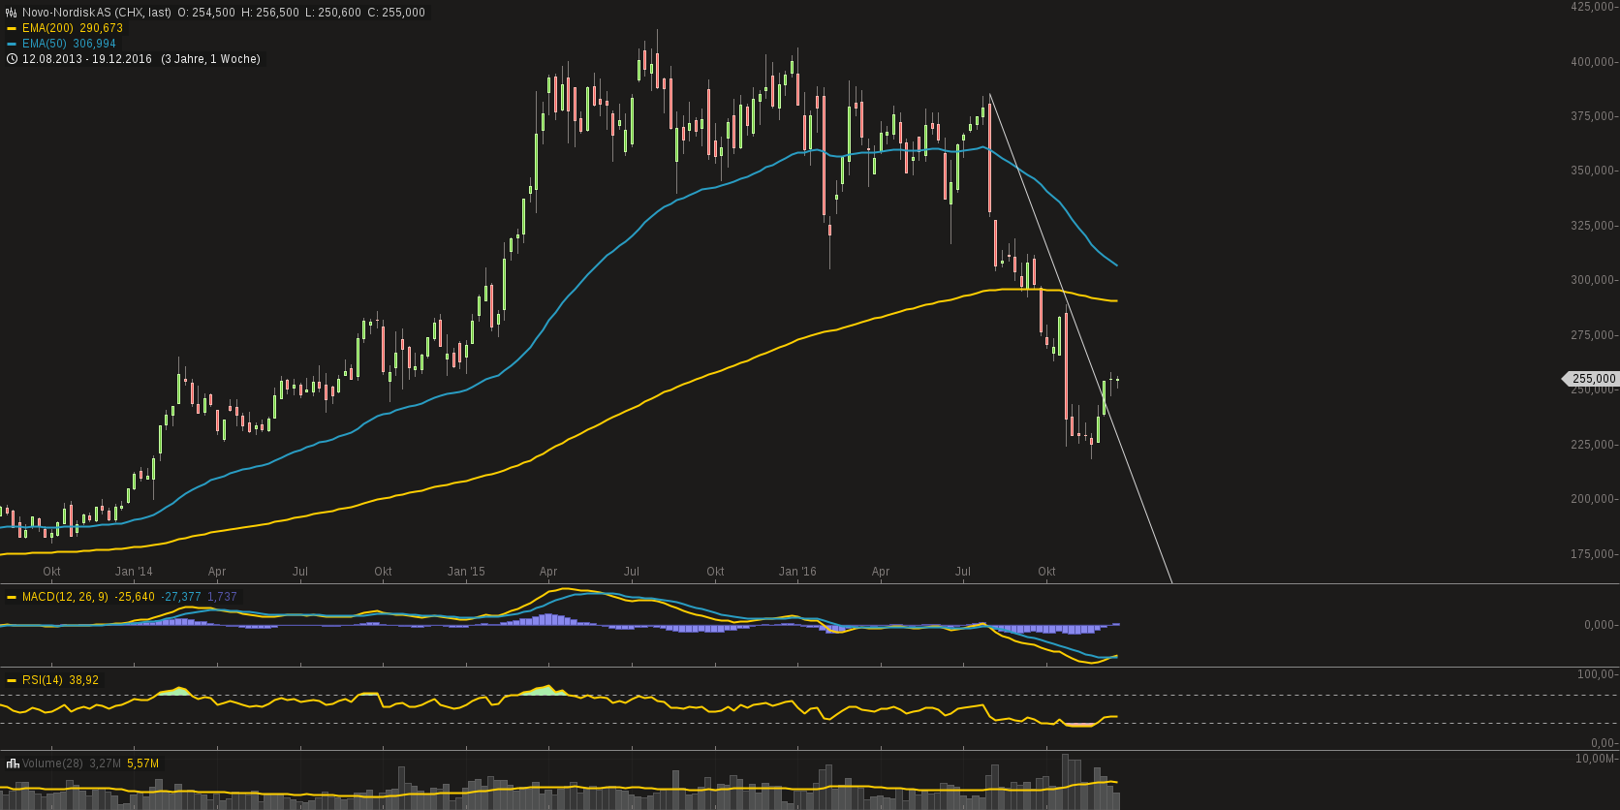Click the RSI axis label 100,00
Viewport: 1620px width, 810px height.
pyautogui.click(x=1597, y=674)
